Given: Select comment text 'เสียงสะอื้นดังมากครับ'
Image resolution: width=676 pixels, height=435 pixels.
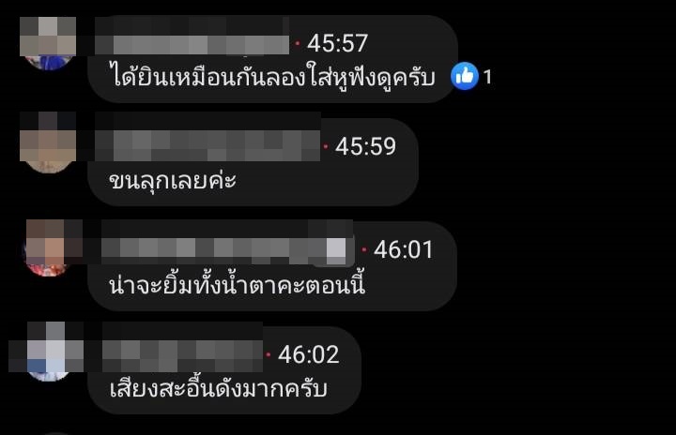Looking at the screenshot, I should (x=218, y=388).
